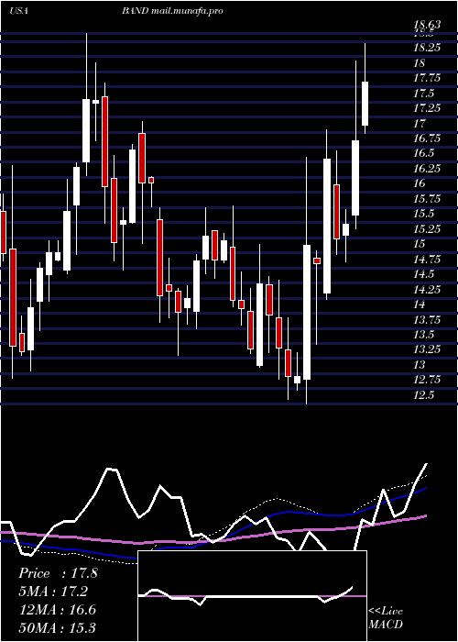The width and height of the screenshot is (458, 642).
Task: Click the 18 price axis label
Action: click(x=420, y=62)
